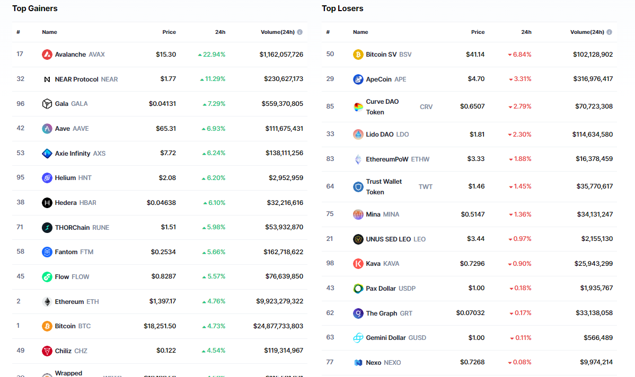Sort Top Gainers by Name header
Screen dimensions: 635x377
click(x=49, y=32)
